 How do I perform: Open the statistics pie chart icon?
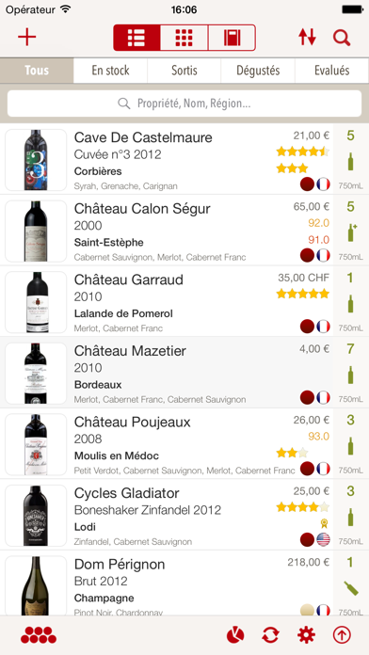tap(235, 635)
